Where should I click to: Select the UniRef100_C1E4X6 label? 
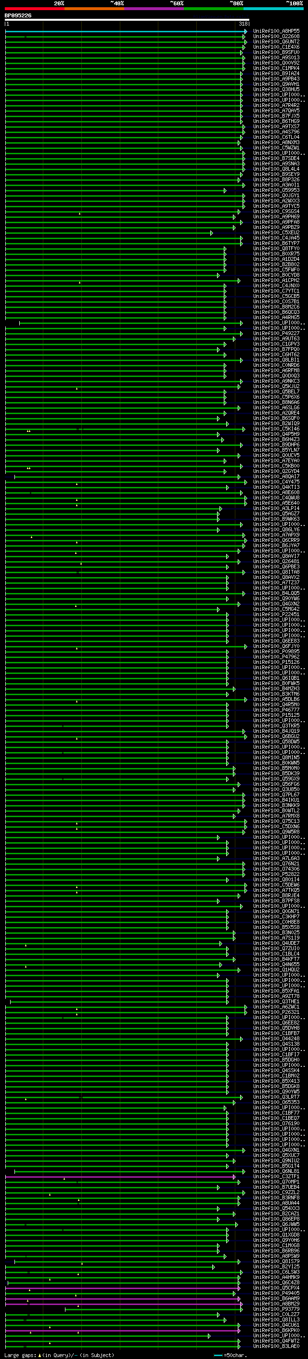[x=276, y=47]
